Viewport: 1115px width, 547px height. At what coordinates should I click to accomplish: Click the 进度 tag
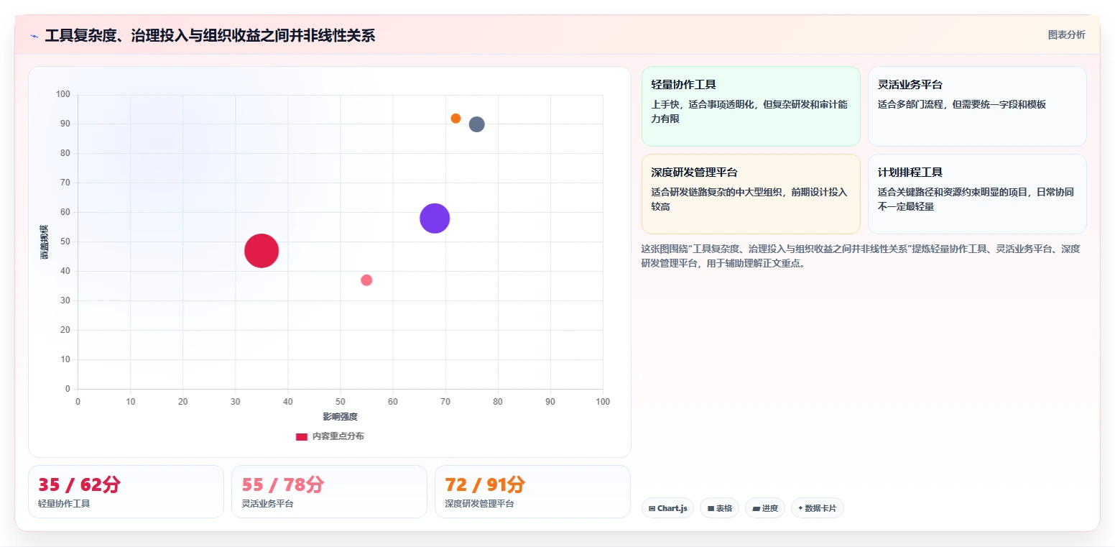[765, 508]
